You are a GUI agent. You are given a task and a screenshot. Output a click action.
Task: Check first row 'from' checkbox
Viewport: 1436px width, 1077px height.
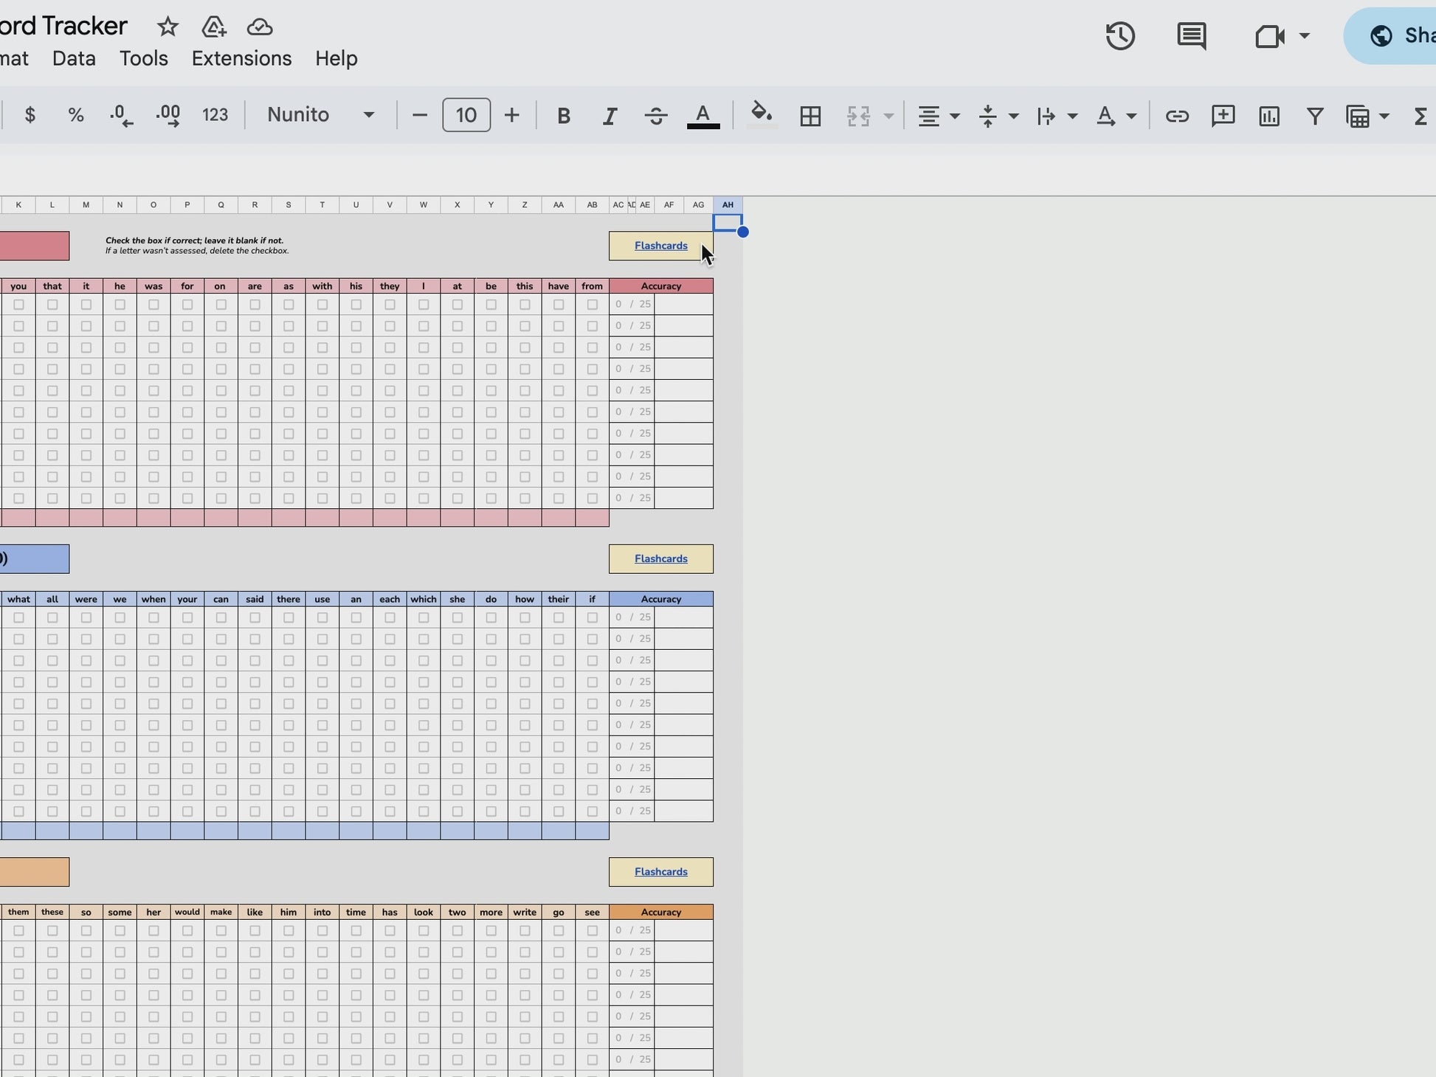coord(592,305)
